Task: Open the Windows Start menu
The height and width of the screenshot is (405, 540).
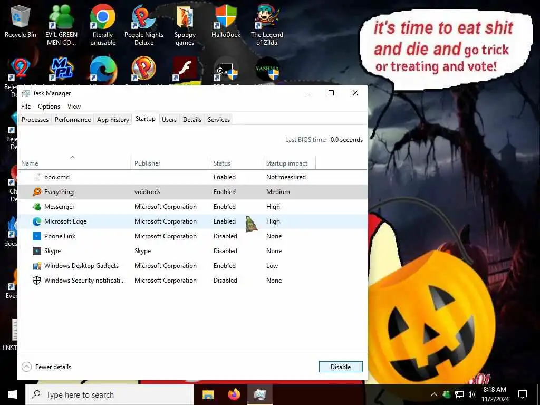Action: (13, 394)
